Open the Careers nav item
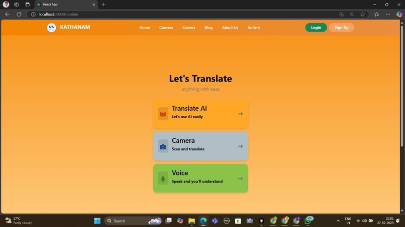This screenshot has width=405, height=227. pyautogui.click(x=189, y=28)
